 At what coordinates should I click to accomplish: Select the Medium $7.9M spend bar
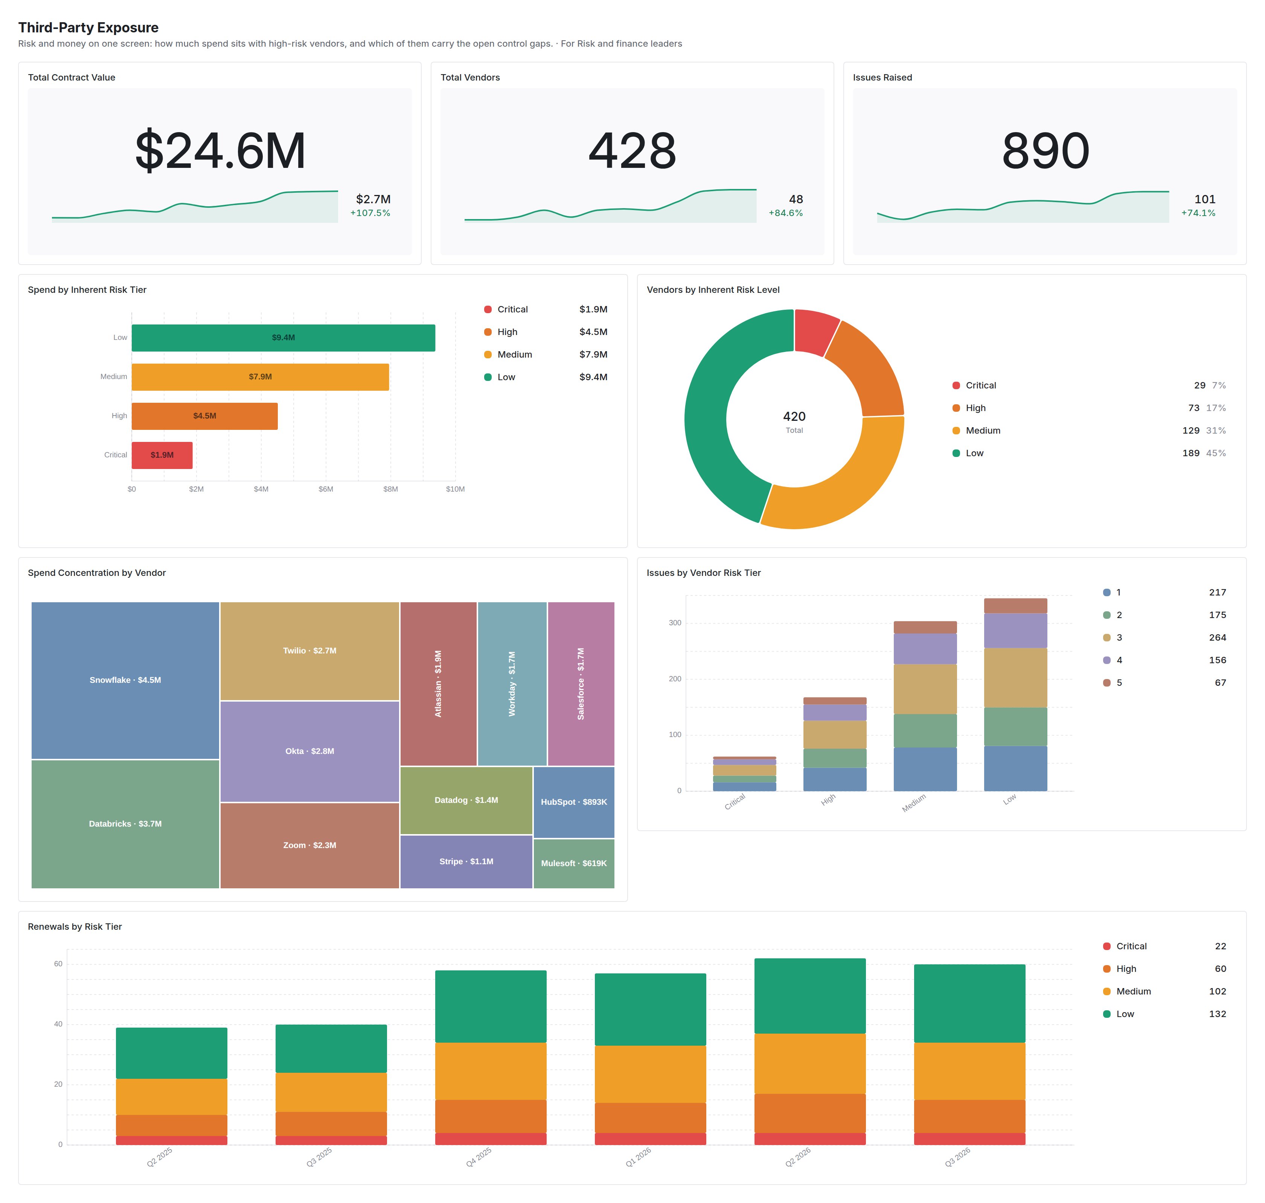click(260, 377)
